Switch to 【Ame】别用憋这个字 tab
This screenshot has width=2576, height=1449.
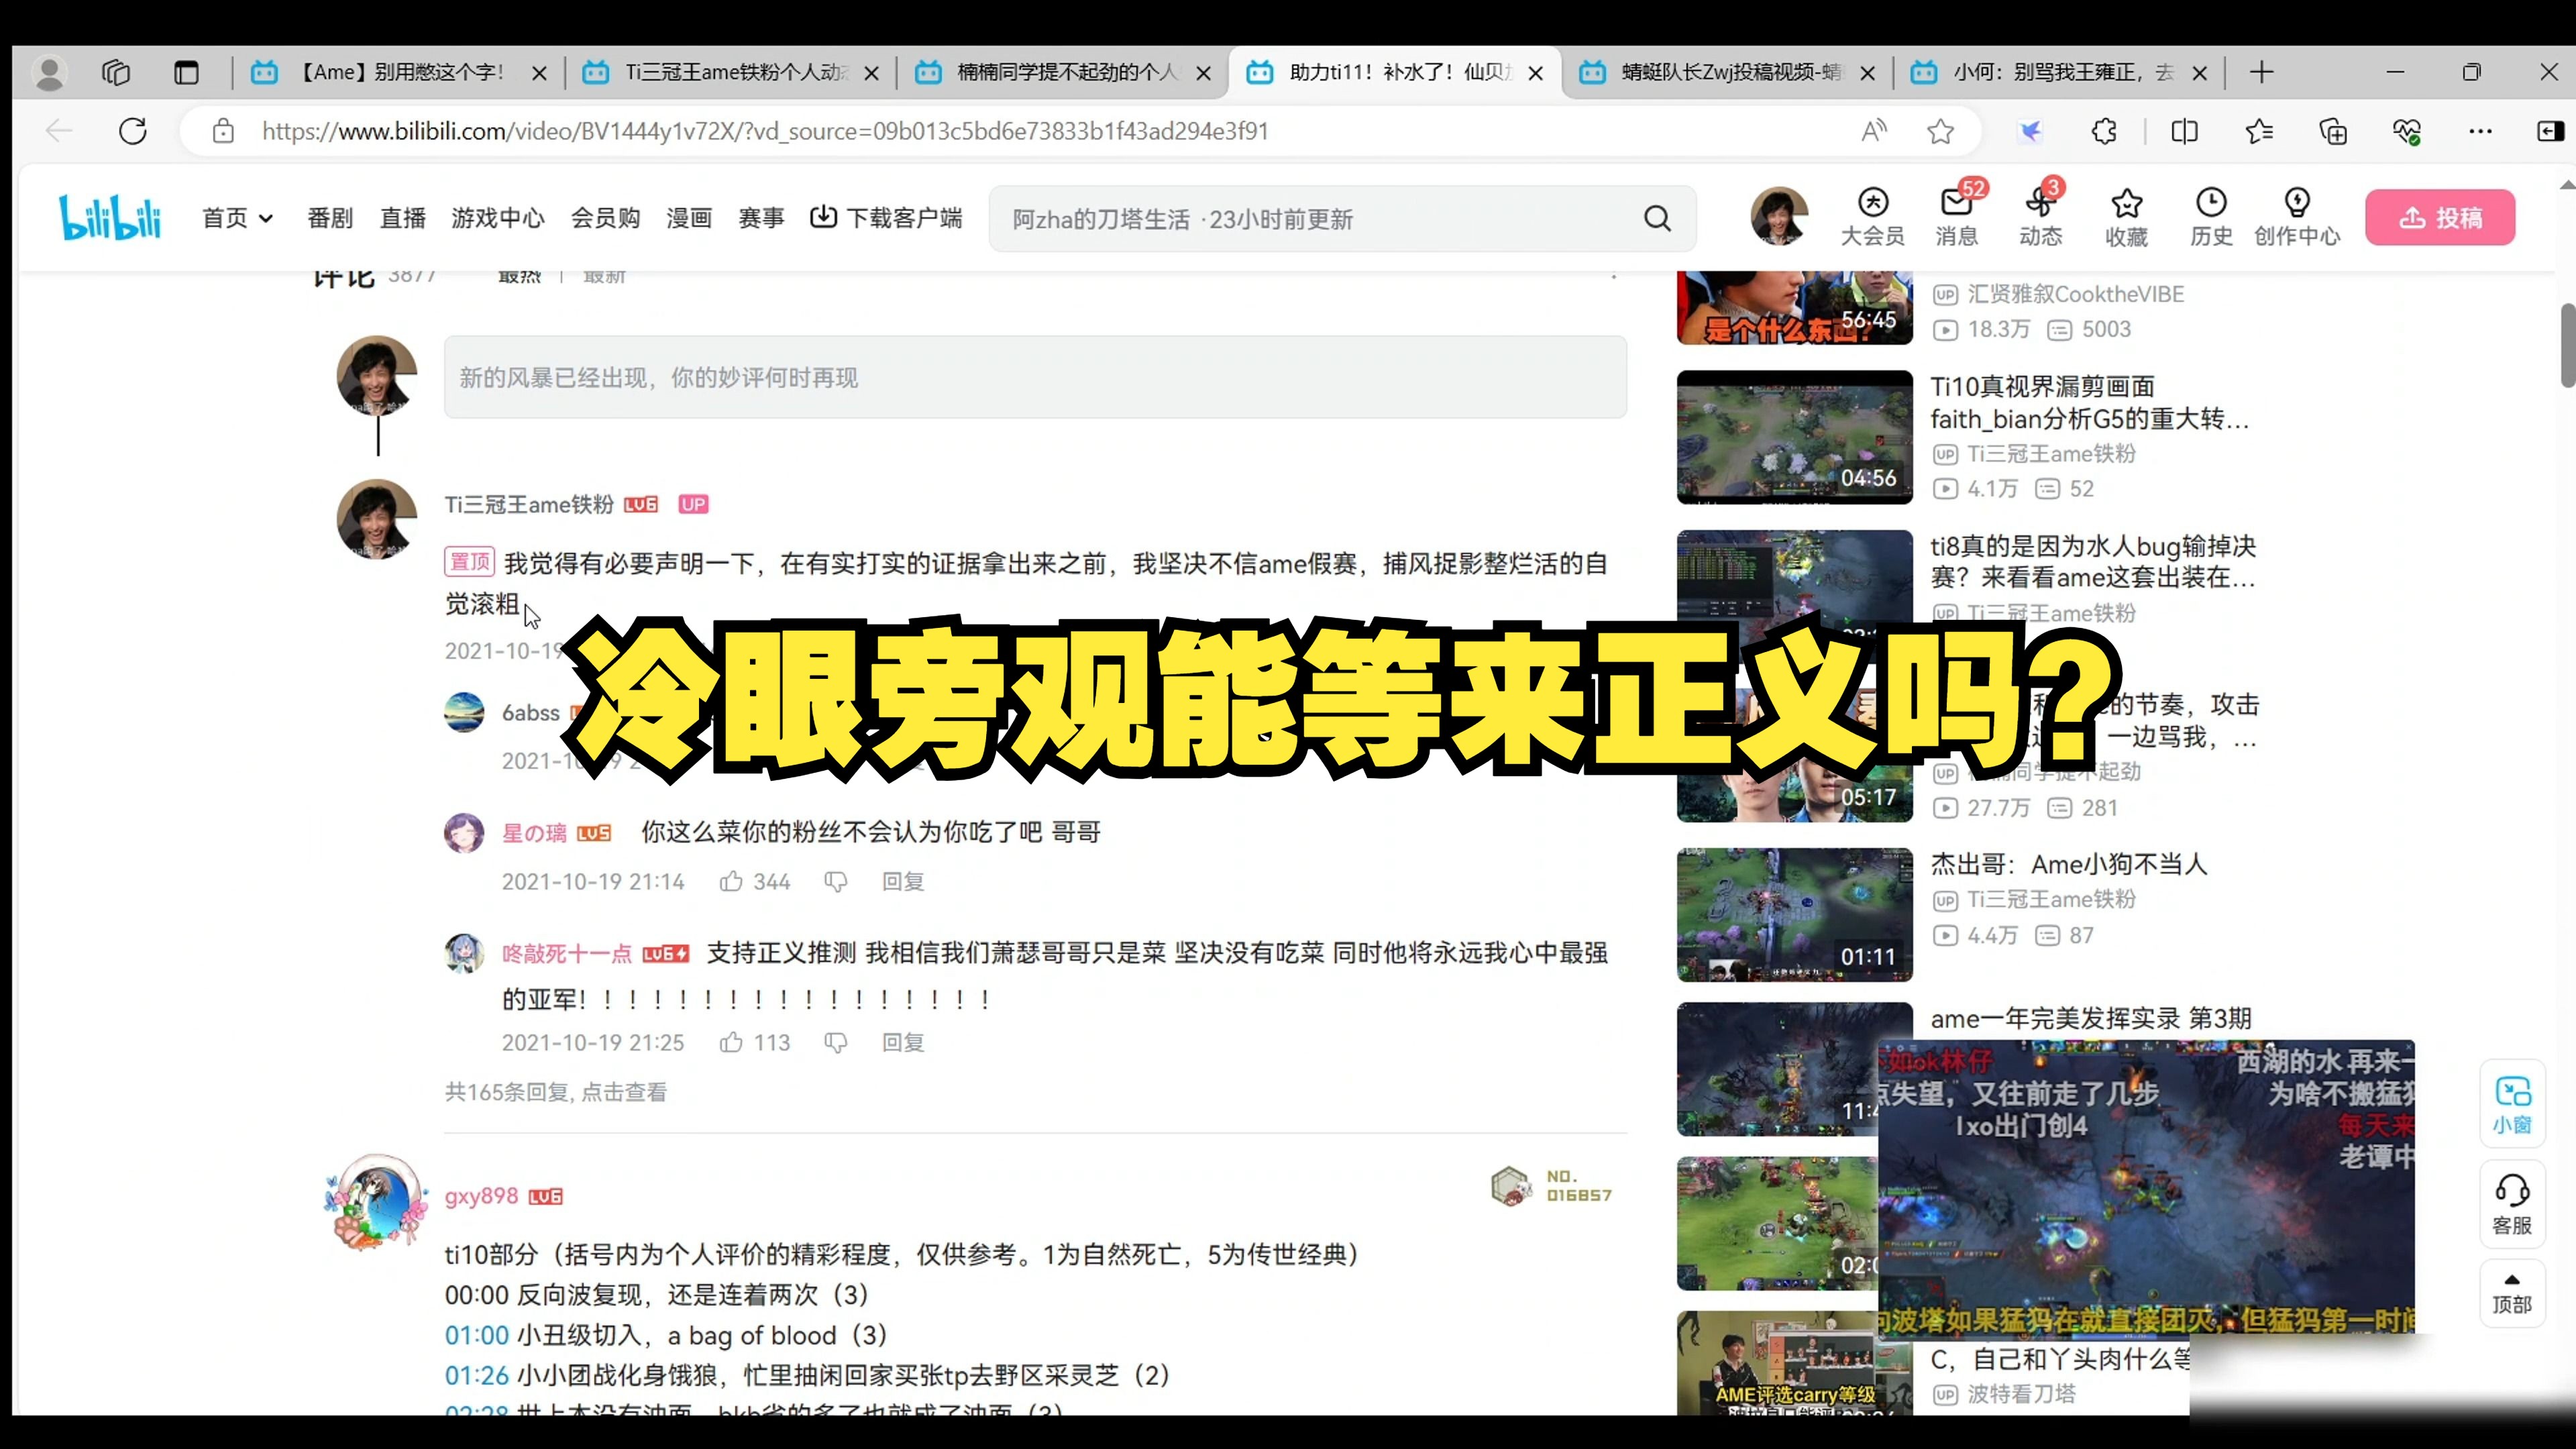tap(400, 72)
